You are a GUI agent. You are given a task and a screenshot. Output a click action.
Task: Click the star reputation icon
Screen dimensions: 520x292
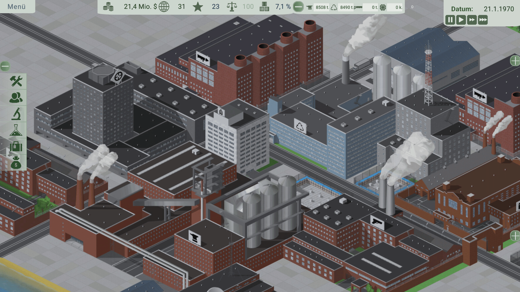pyautogui.click(x=198, y=7)
